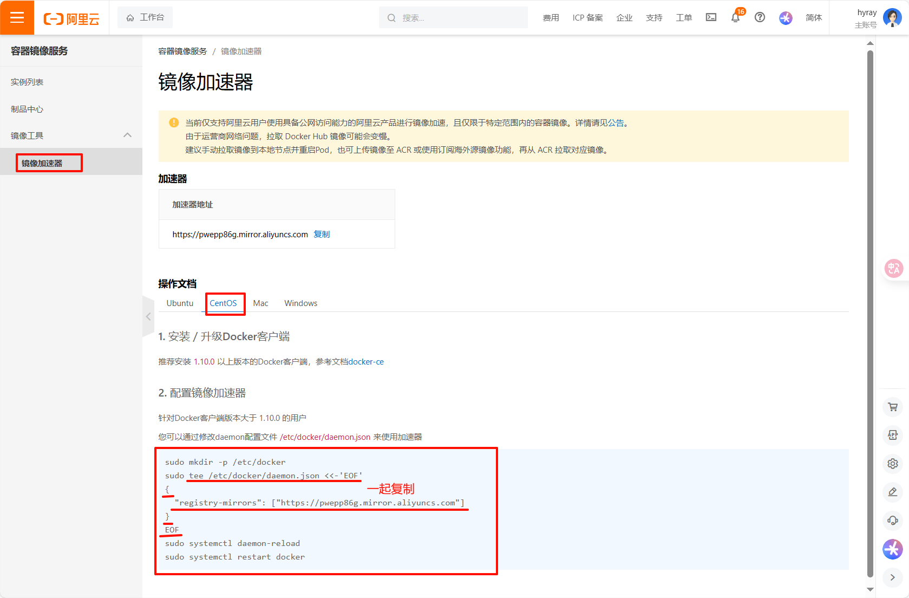The width and height of the screenshot is (909, 598).
Task: Click the warning icon in notice banner
Action: pyautogui.click(x=174, y=122)
